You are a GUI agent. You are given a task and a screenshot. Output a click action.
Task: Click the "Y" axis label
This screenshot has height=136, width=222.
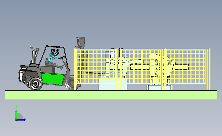[16, 107]
